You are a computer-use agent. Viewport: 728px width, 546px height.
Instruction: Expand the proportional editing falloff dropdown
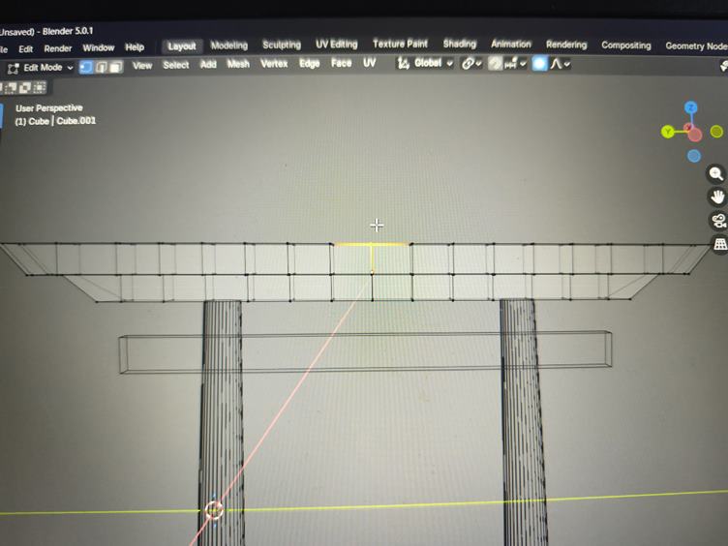pyautogui.click(x=561, y=64)
